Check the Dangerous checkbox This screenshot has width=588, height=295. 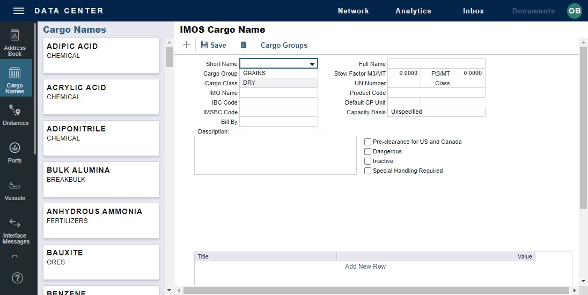coord(367,151)
